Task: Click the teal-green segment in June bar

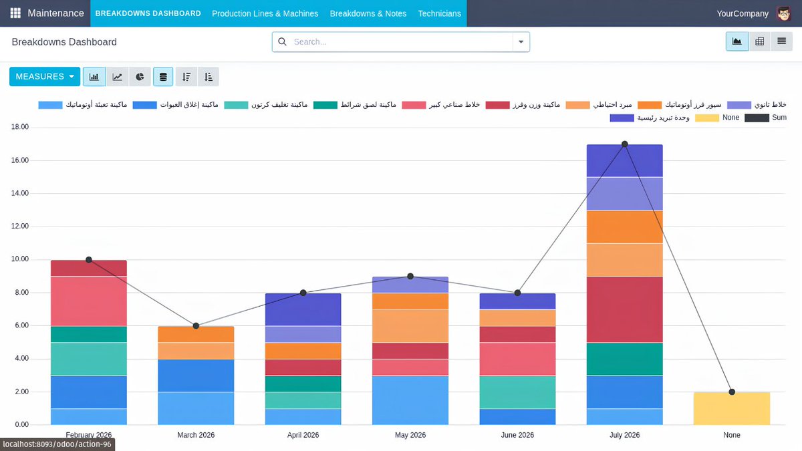Action: click(x=517, y=392)
